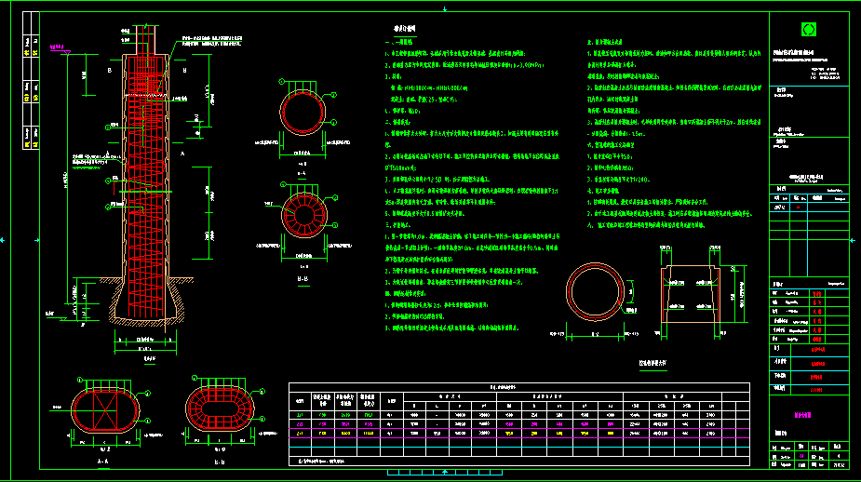Image resolution: width=861 pixels, height=482 pixels.
Task: Select the plain ring plan detail
Action: pos(595,292)
